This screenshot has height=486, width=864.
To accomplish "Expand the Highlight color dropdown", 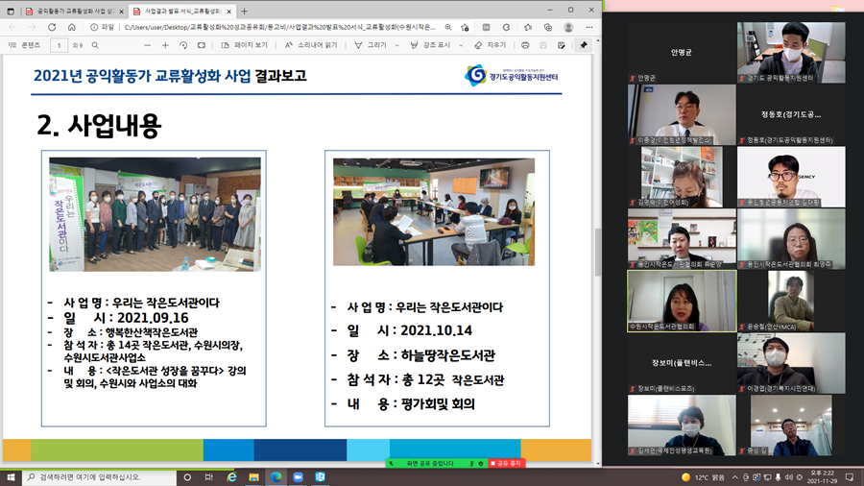I will pyautogui.click(x=461, y=45).
